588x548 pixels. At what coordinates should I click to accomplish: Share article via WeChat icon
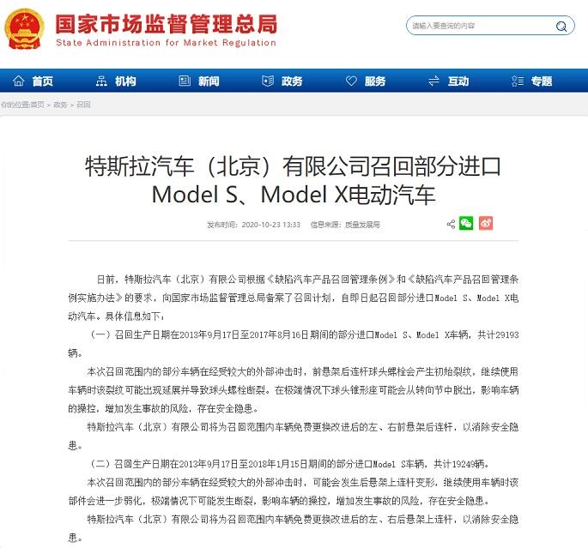click(466, 224)
